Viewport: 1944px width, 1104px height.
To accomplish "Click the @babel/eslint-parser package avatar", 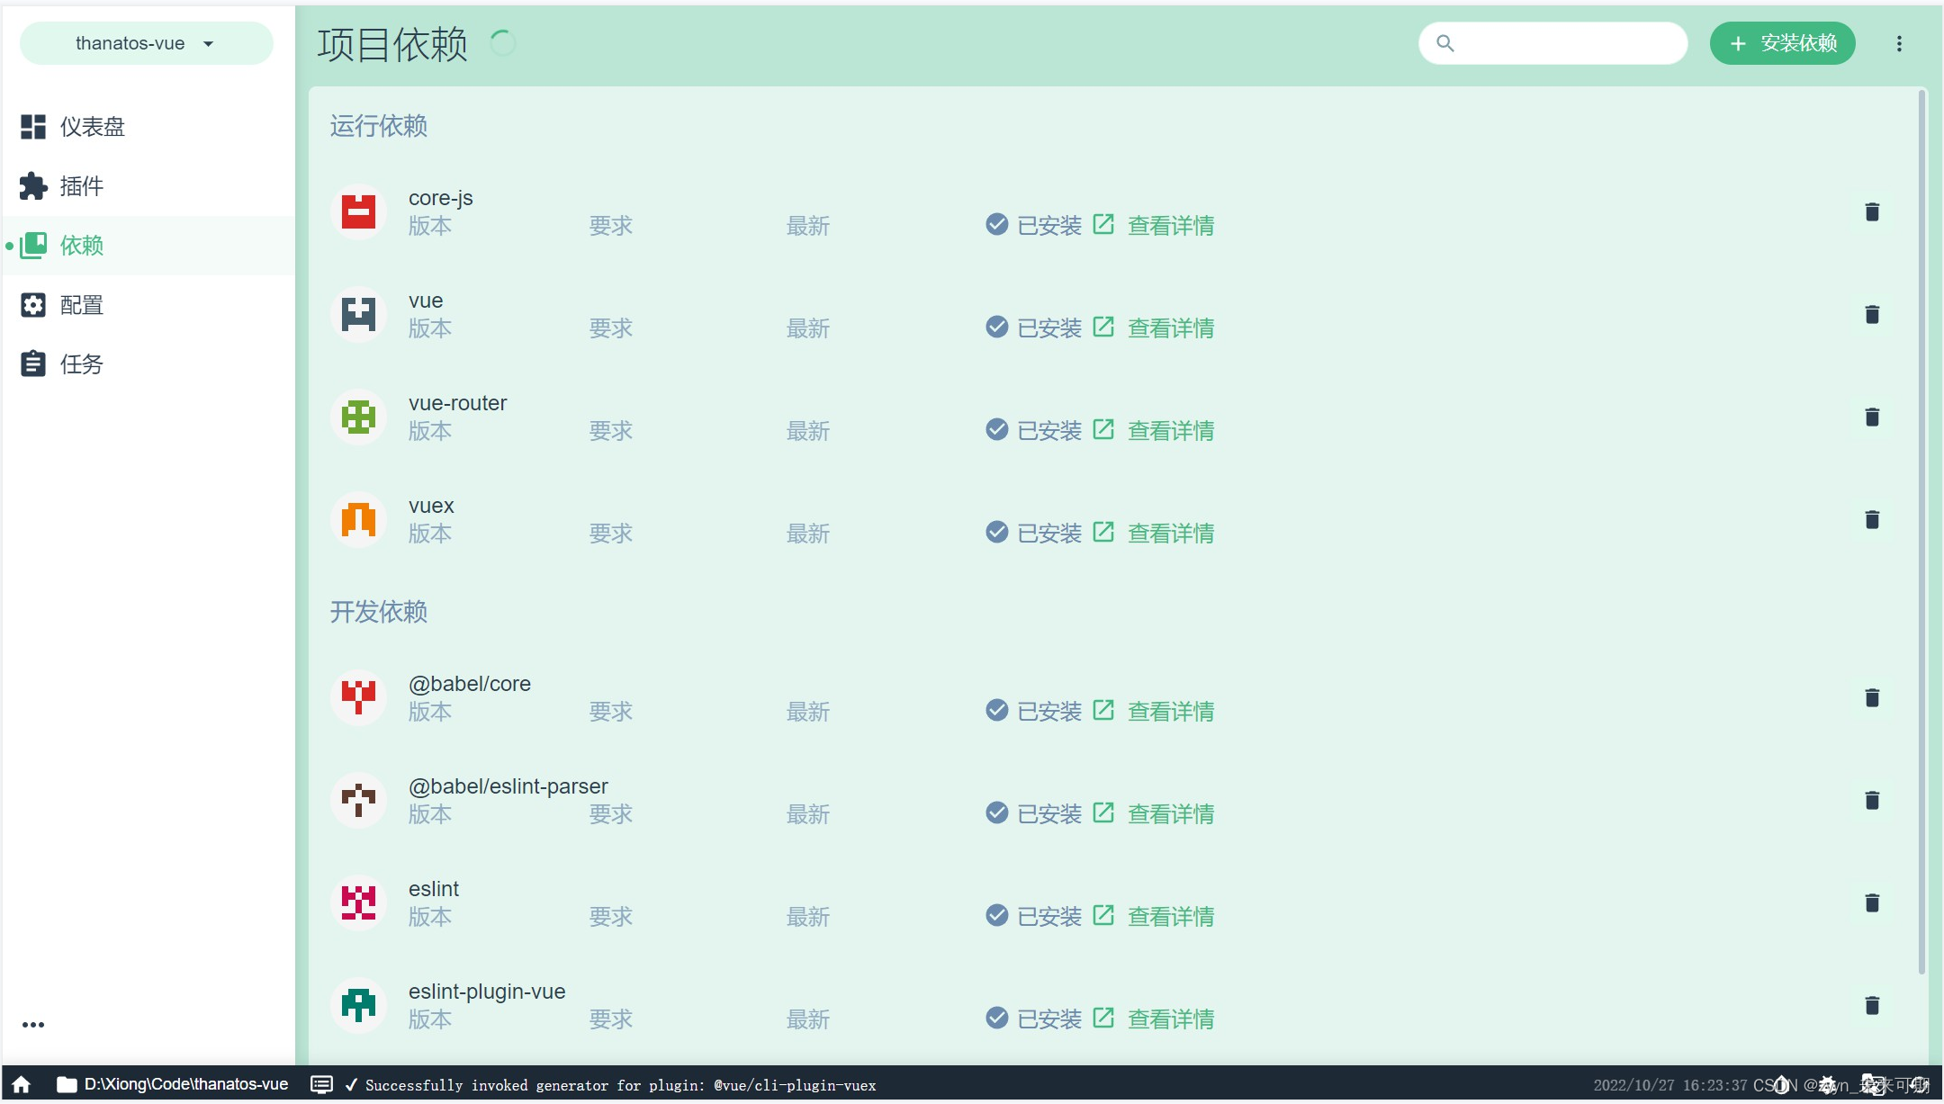I will [358, 801].
